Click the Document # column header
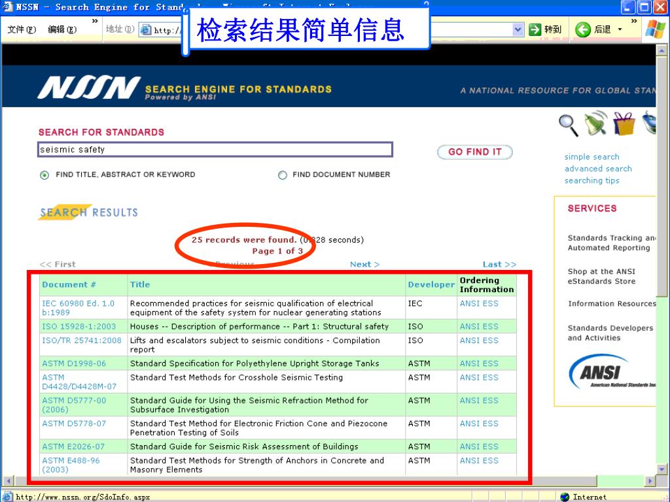 click(69, 285)
